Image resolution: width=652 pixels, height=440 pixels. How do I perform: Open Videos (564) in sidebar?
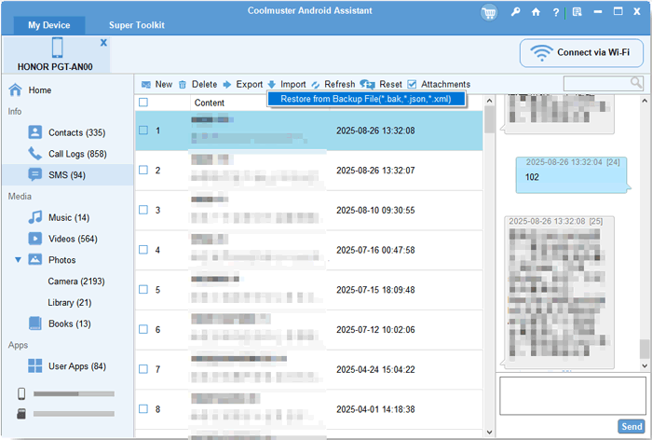(x=62, y=239)
